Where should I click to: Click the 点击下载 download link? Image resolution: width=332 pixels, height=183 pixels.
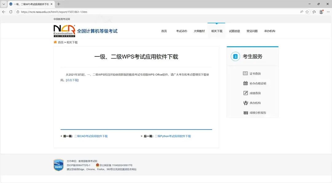[72, 80]
